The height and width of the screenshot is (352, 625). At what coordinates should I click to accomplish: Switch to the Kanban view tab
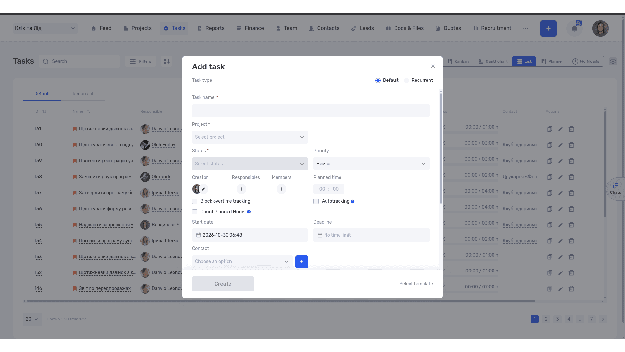(458, 61)
